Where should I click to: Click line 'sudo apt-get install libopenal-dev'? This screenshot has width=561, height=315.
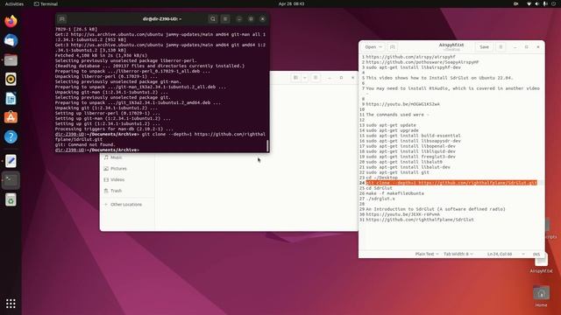point(410,146)
